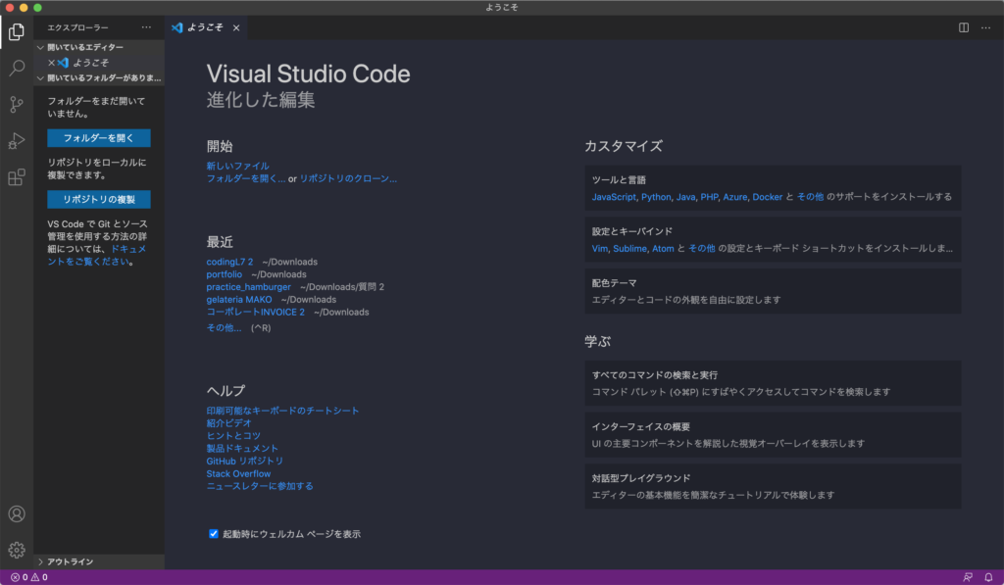Open recent project portfolio
Viewport: 1004px width, 585px height.
click(x=225, y=274)
